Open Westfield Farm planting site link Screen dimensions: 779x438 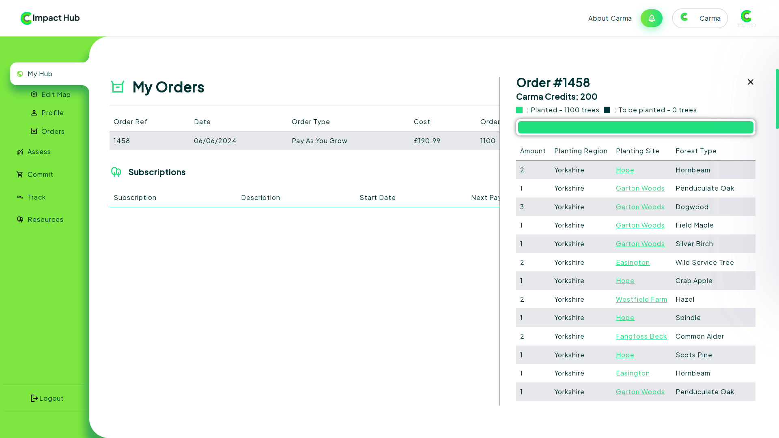pos(641,299)
